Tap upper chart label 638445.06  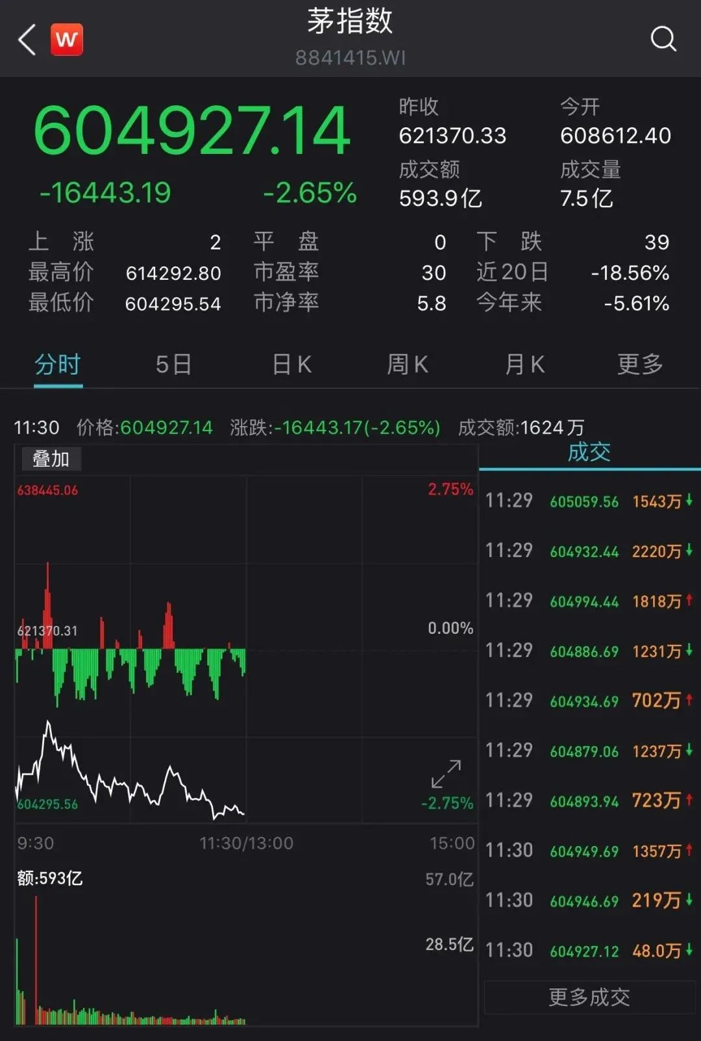point(47,490)
